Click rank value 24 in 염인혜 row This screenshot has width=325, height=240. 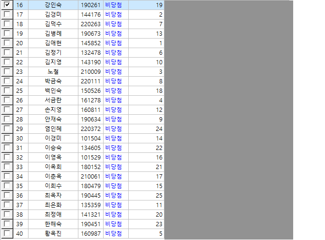[x=159, y=129]
